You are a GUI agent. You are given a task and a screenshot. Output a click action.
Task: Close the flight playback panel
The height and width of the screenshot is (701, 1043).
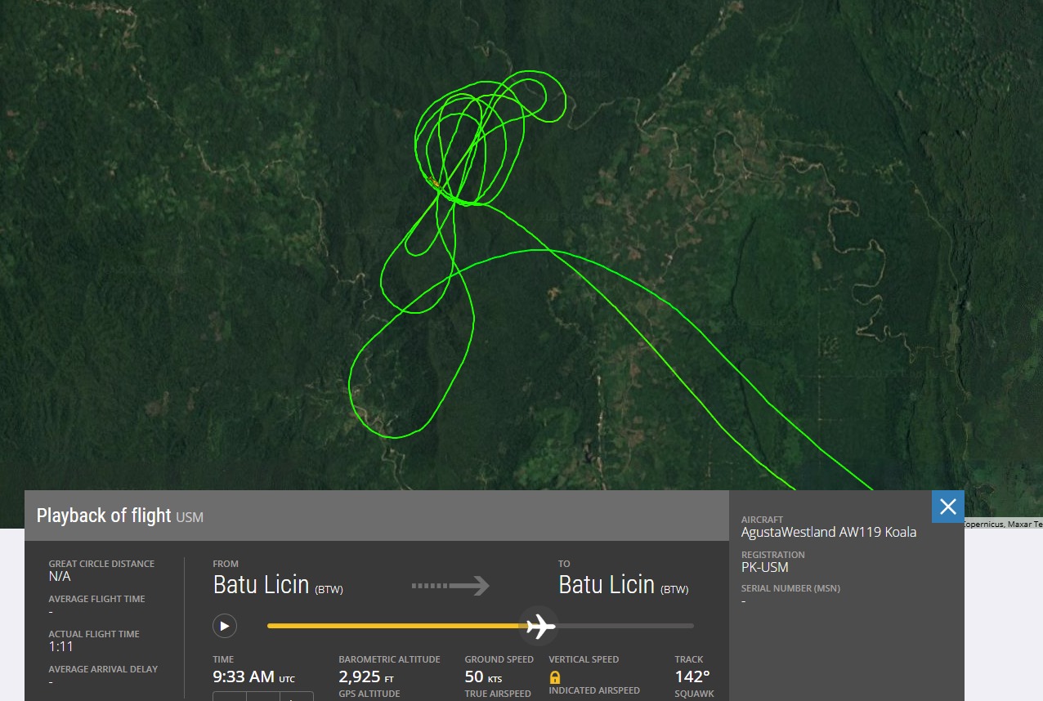(948, 507)
